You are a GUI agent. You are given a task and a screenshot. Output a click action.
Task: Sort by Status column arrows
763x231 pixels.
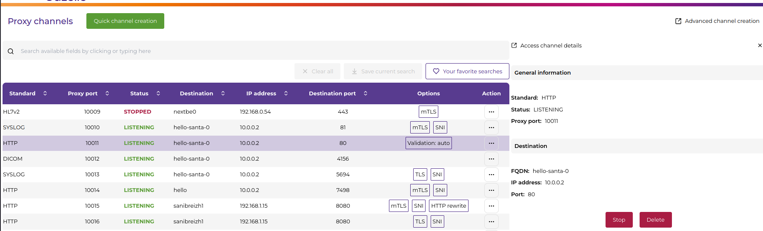click(x=158, y=93)
